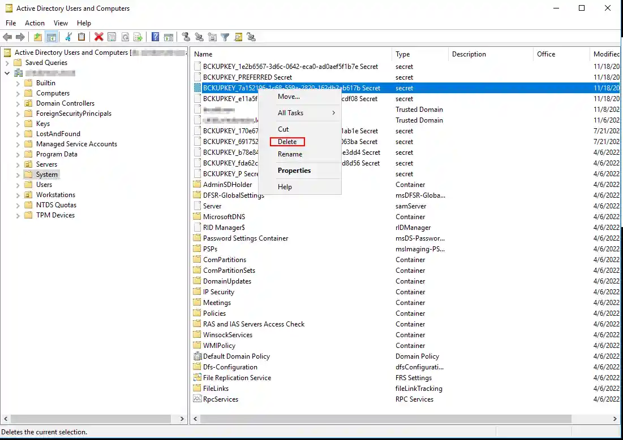Expand the Users folder in tree
Screen dimensions: 623x440
point(18,185)
